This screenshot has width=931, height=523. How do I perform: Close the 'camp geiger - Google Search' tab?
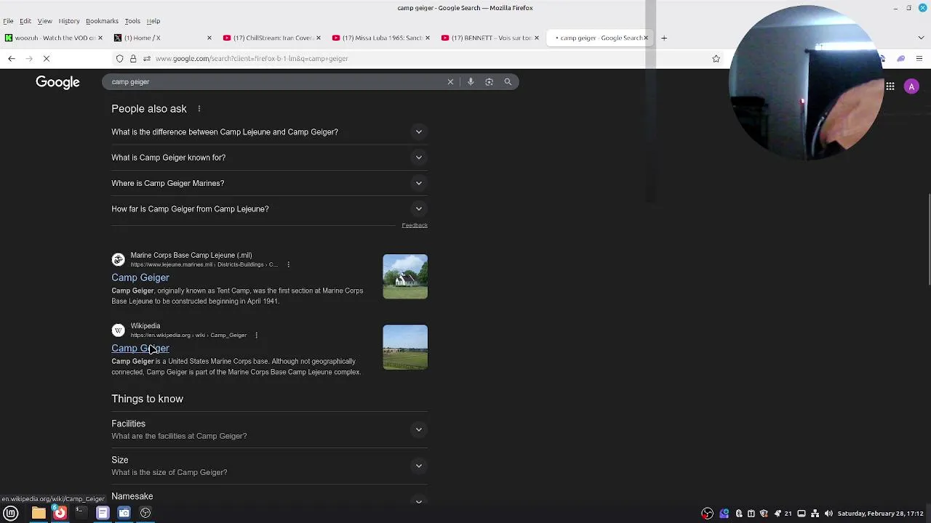point(645,38)
